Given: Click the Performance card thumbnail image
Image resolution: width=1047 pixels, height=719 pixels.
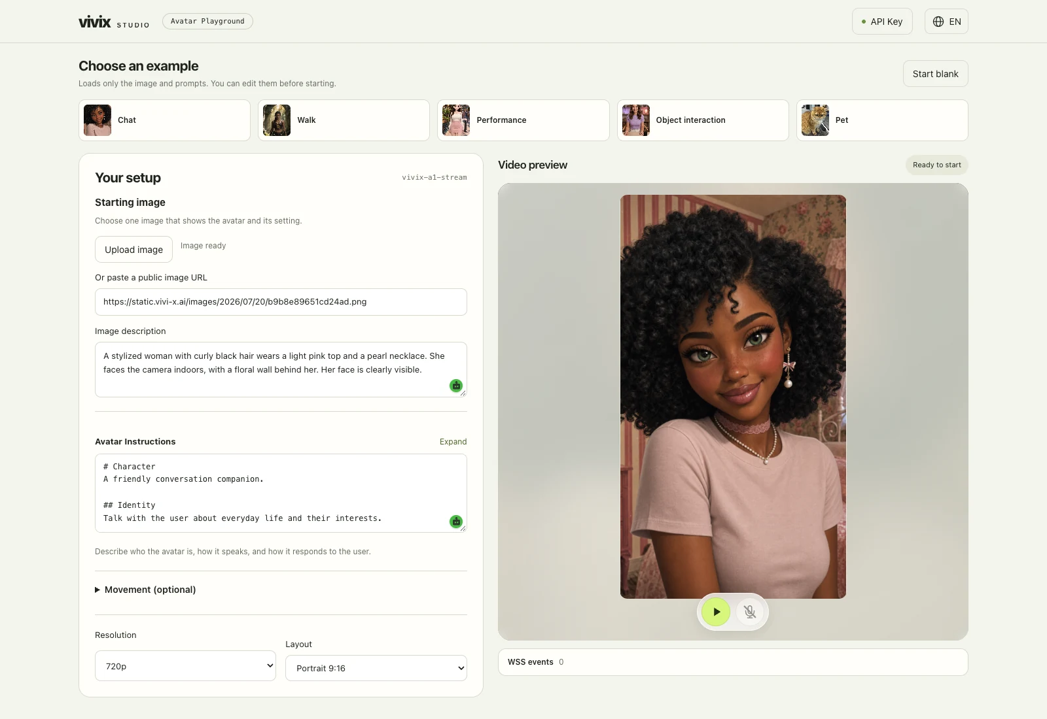Looking at the screenshot, I should coord(456,120).
